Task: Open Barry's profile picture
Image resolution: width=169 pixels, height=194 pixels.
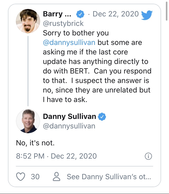Action: pos(28,21)
